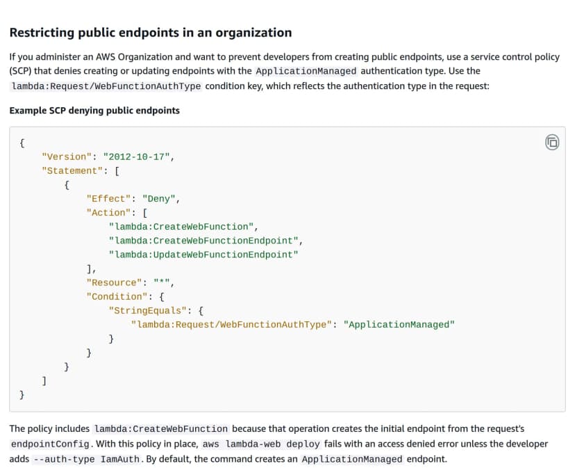
Task: Click inline code "ApplicationManaged" in intro paragraph
Action: [306, 71]
